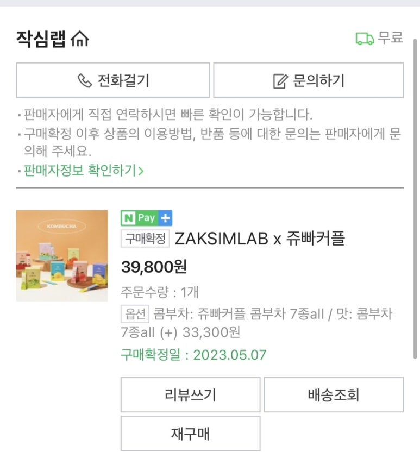420x458 pixels.
Task: Click the pencil inquiry icon
Action: (279, 81)
